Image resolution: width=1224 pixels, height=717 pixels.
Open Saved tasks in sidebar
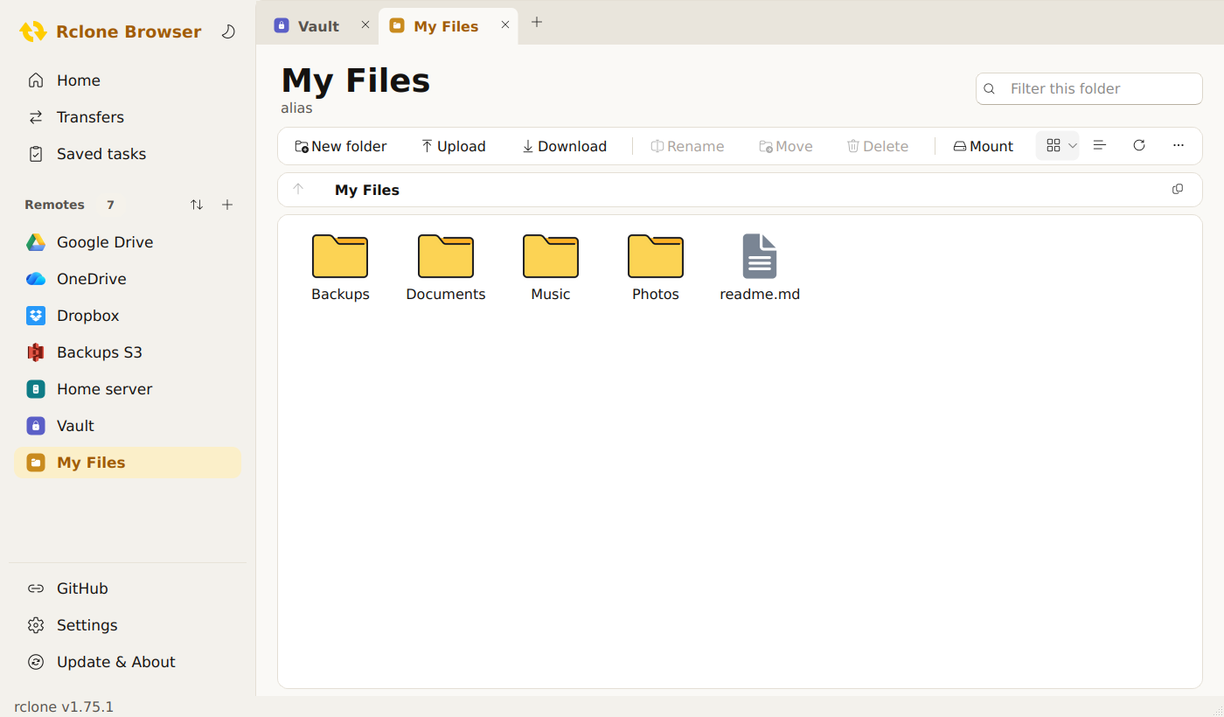128,154
